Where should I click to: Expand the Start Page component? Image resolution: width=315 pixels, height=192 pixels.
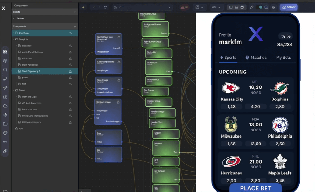click(x=13, y=33)
